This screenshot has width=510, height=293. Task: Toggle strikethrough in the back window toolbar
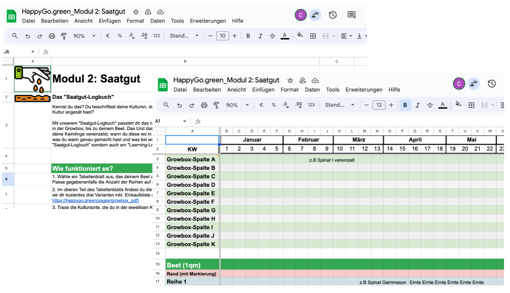[272, 36]
